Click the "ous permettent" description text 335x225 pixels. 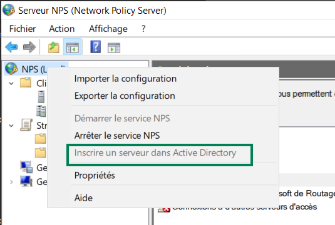tap(306, 94)
